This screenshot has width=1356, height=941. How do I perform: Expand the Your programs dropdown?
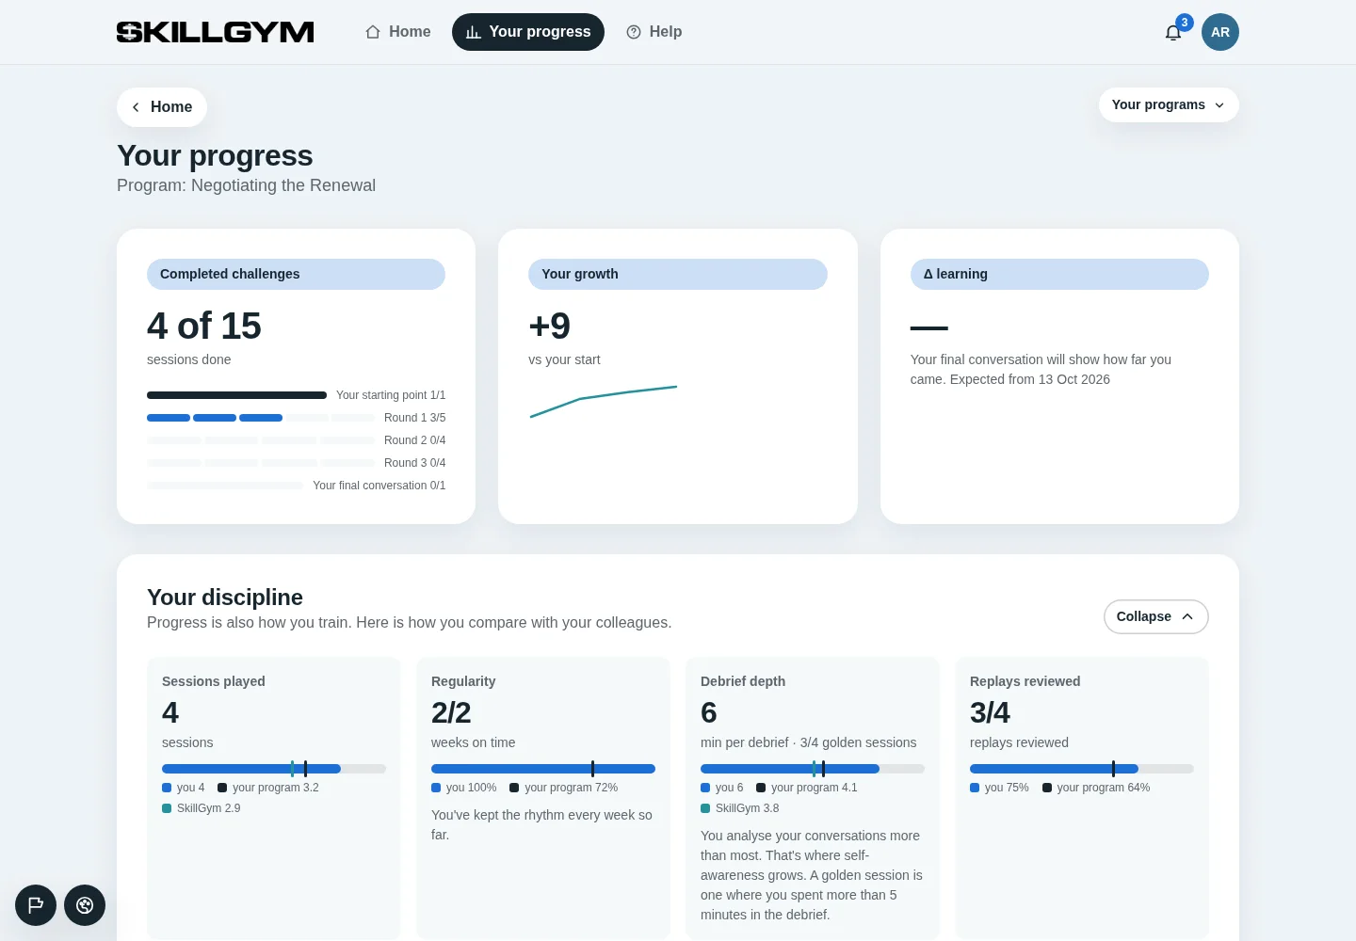[1169, 104]
